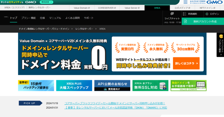The image size is (224, 117).
Task: Click the arrow on affiliate side tab
Action: [221, 55]
